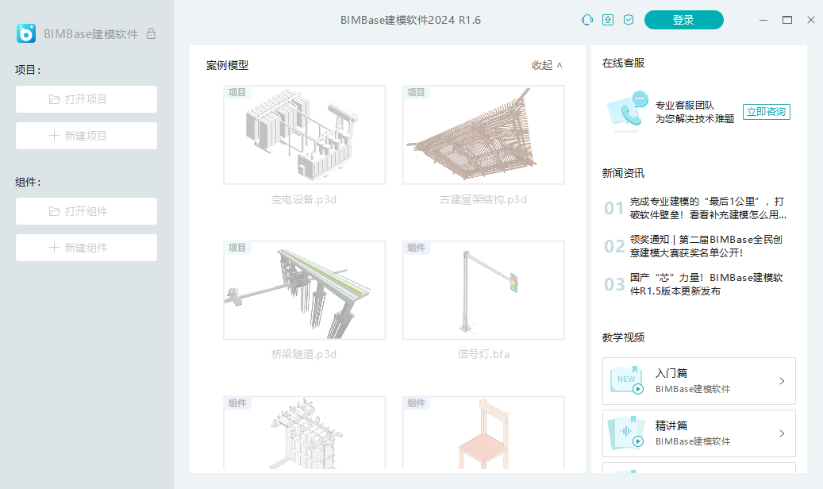Click the chevron arrow on 入门篇
The width and height of the screenshot is (823, 489).
tap(782, 381)
